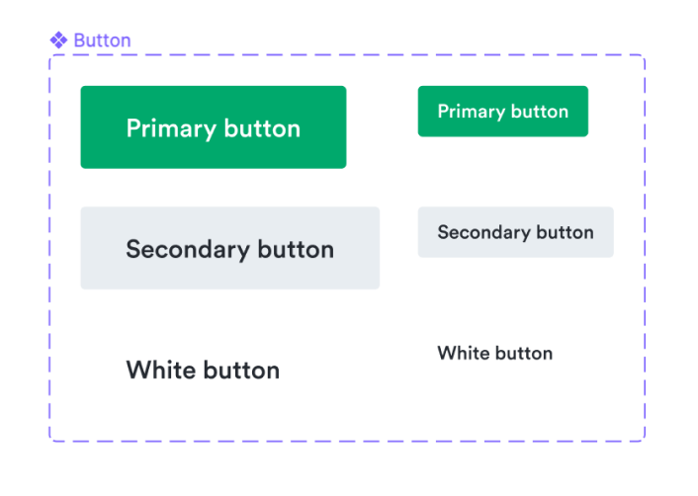Click the word "button" in small White button

[524, 353]
